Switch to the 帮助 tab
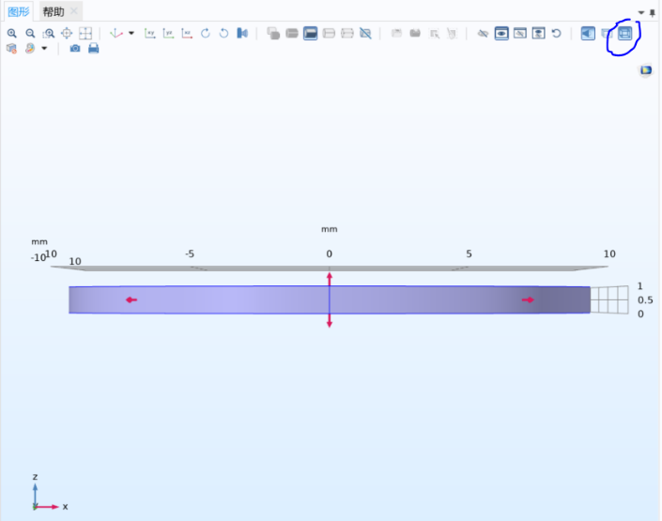The width and height of the screenshot is (662, 521). click(54, 12)
